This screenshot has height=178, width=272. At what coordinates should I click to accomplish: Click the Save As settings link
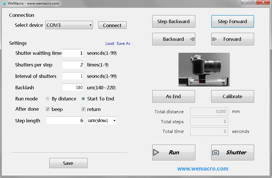(x=123, y=43)
